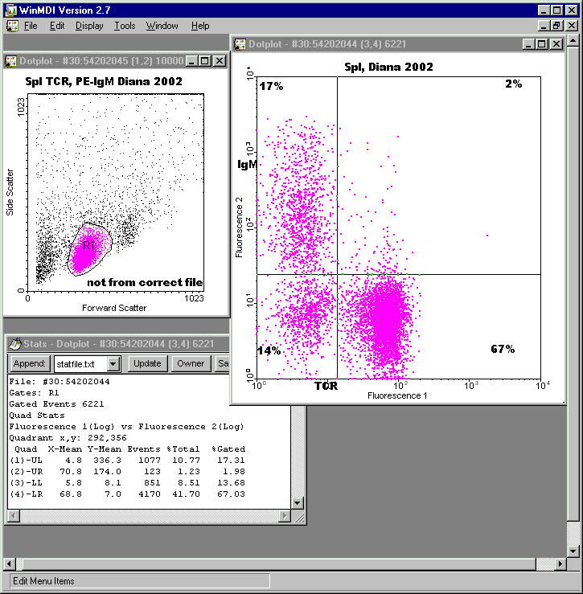Open the Display menu
This screenshot has width=583, height=594.
coord(89,26)
